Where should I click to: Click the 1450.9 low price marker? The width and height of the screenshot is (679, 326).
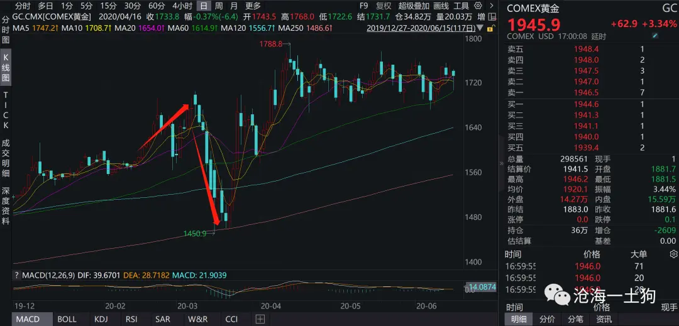(x=195, y=234)
